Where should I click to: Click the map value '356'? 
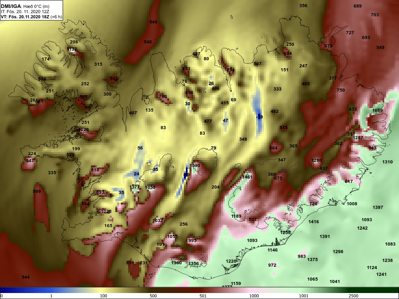pyautogui.click(x=303, y=6)
